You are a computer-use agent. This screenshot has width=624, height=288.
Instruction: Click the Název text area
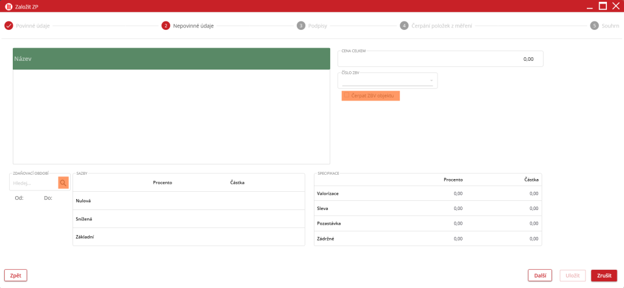171,116
